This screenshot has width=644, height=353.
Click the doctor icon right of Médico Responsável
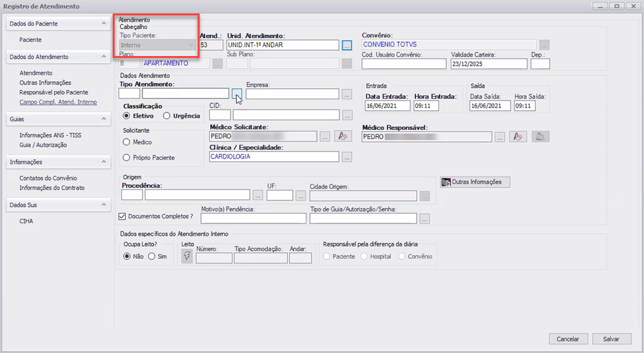[x=540, y=137]
